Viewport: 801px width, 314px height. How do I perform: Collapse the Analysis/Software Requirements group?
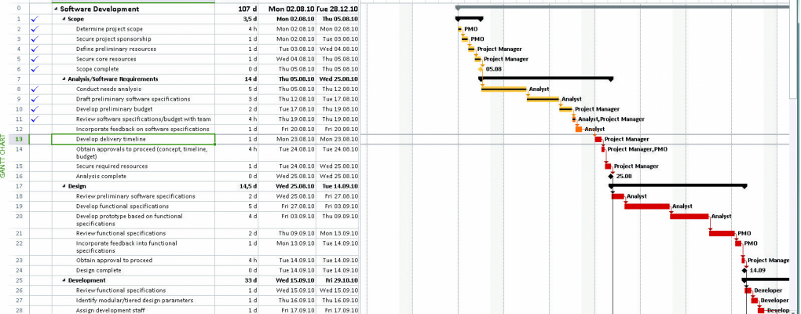[x=64, y=78]
